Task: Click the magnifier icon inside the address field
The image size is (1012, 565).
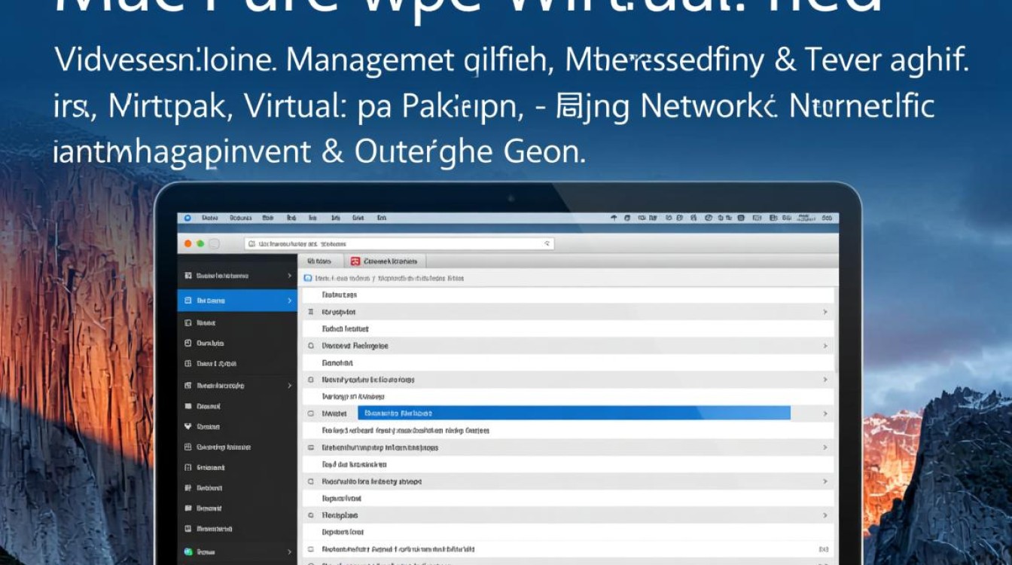Action: 547,244
